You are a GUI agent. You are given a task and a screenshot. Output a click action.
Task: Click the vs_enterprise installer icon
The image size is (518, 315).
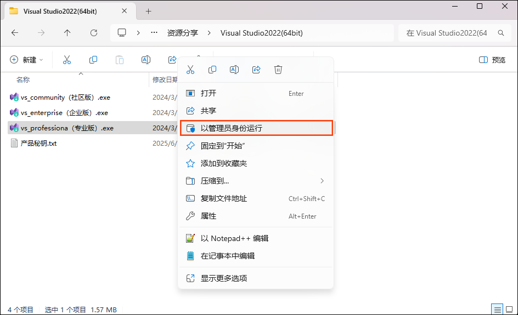point(14,112)
